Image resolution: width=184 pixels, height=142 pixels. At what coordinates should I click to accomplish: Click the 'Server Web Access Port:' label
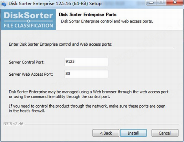tap(31, 74)
